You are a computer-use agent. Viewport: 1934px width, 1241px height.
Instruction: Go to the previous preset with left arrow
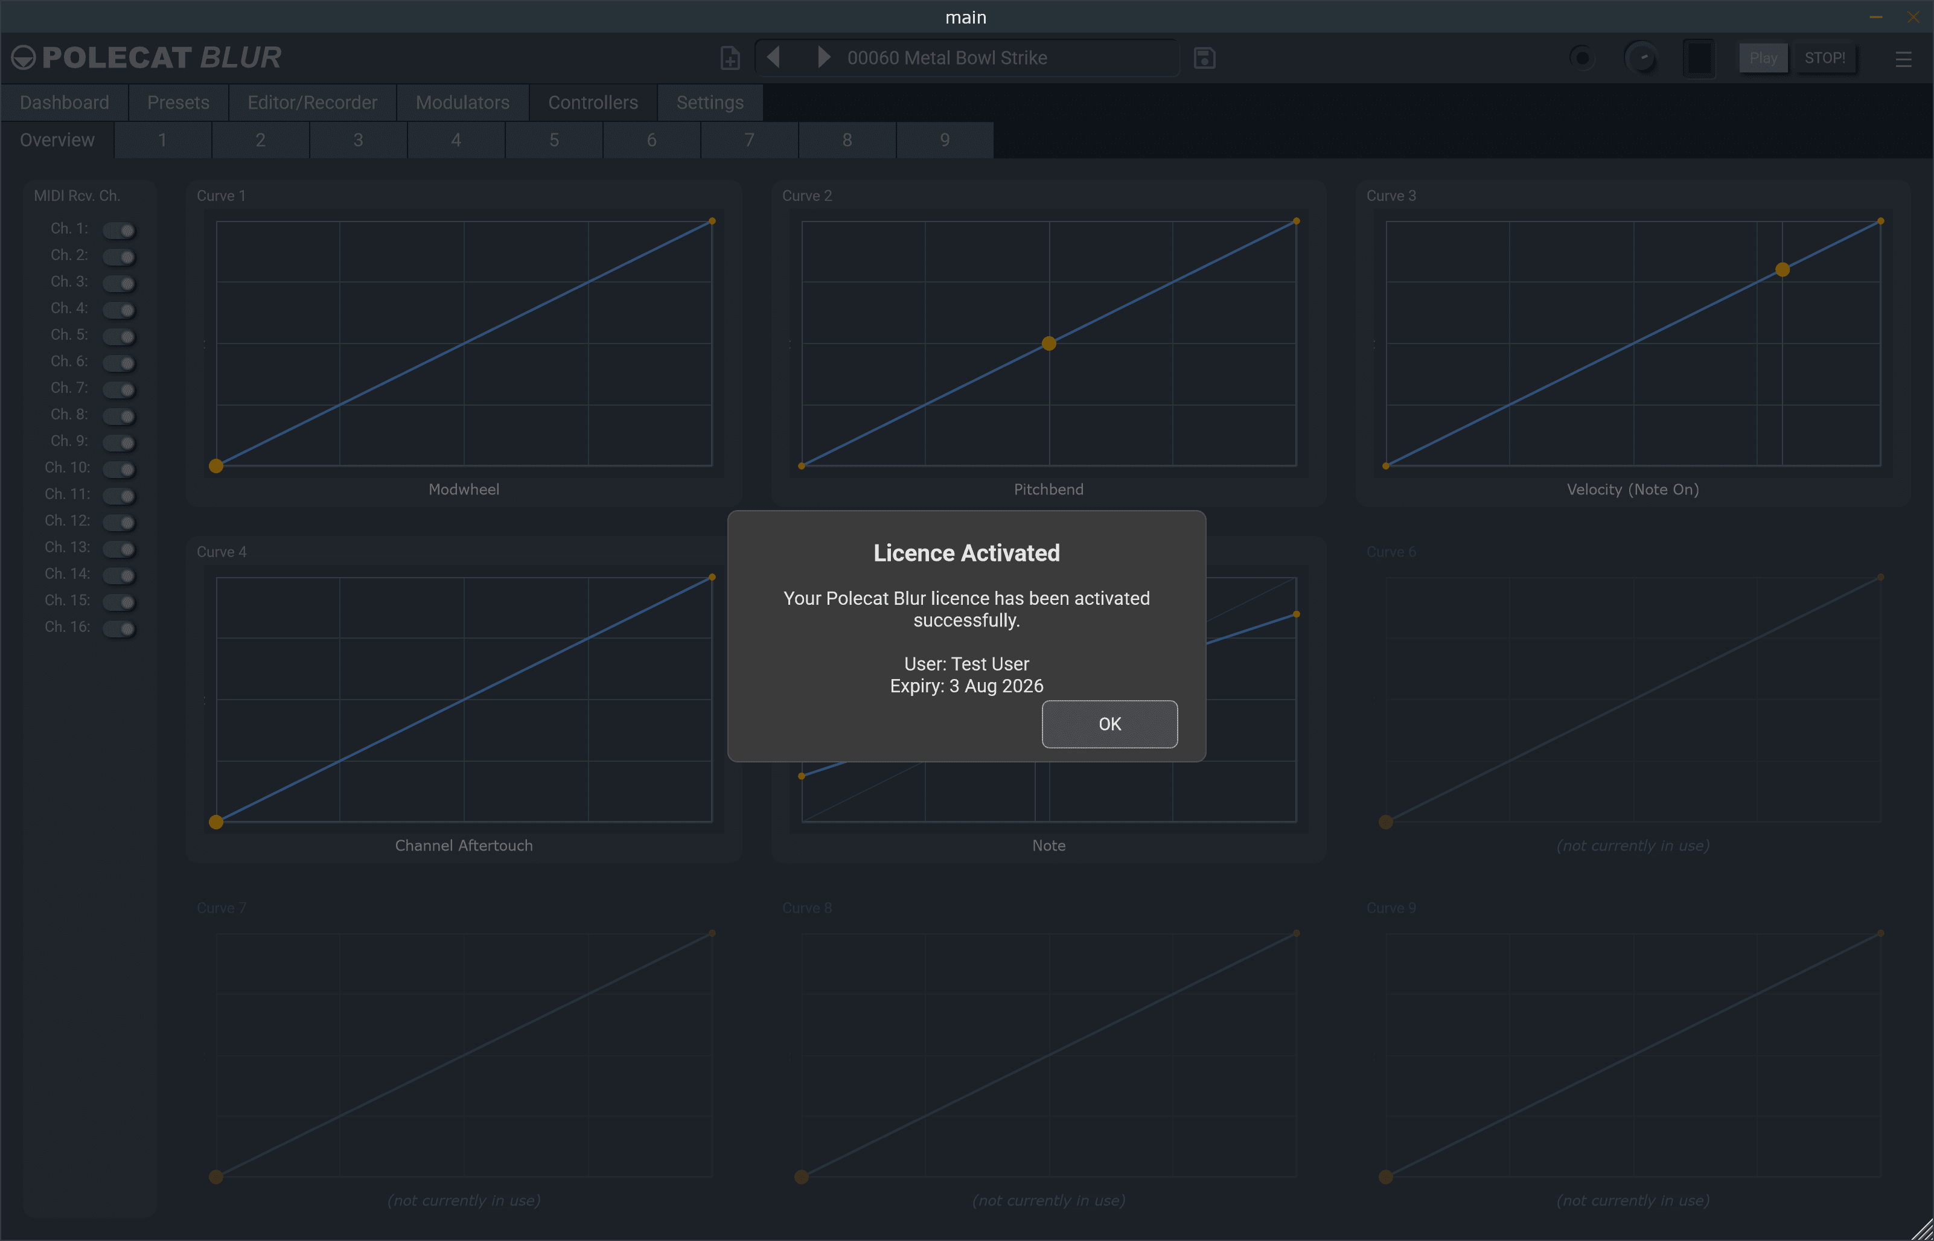coord(774,57)
